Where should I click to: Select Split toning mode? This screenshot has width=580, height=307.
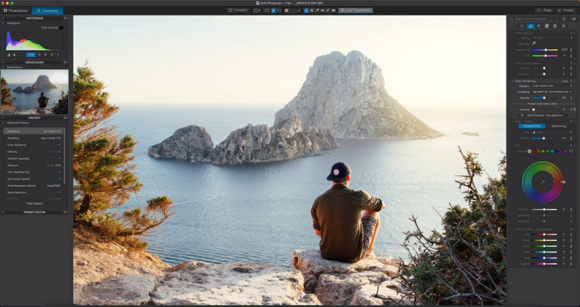(x=559, y=126)
